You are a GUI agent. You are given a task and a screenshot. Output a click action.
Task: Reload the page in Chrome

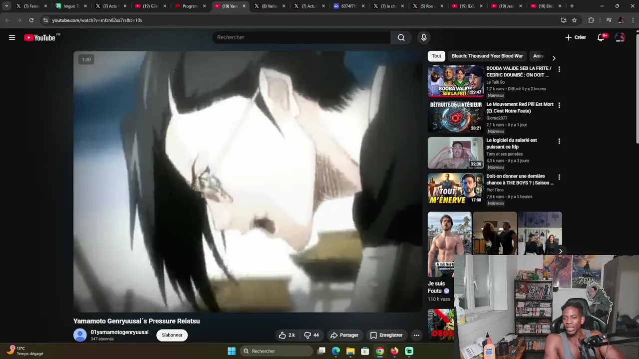click(x=31, y=20)
